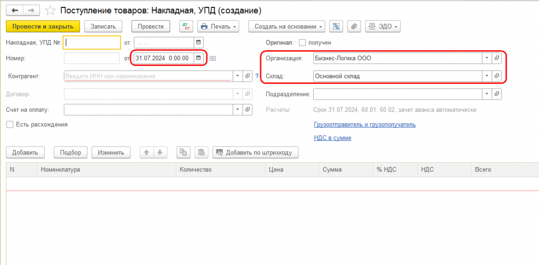Move table row down with arrow

[160, 152]
